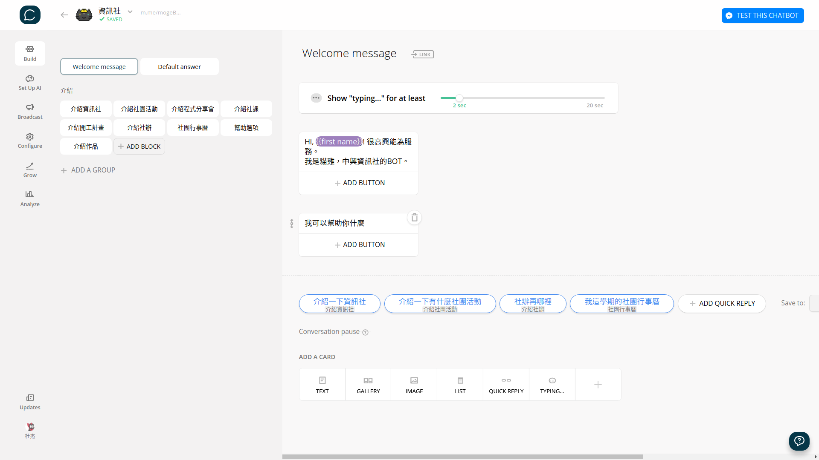Open the Broadcast section
Screen dimensions: 819x460
(x=30, y=111)
